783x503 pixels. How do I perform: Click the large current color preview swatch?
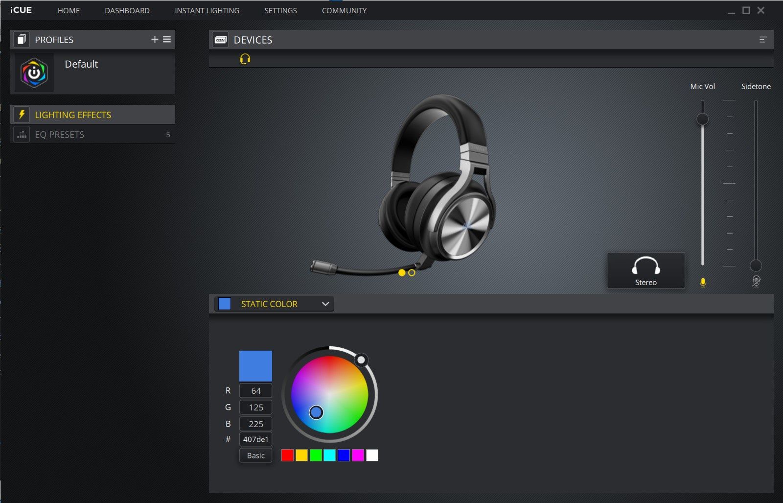click(x=255, y=366)
